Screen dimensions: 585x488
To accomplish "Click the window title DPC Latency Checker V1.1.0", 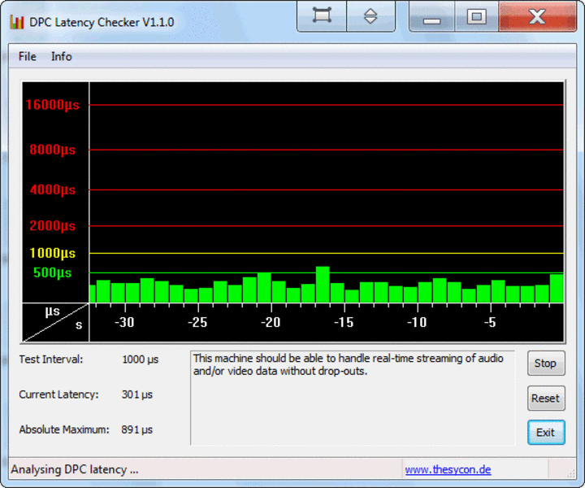I will [x=102, y=23].
